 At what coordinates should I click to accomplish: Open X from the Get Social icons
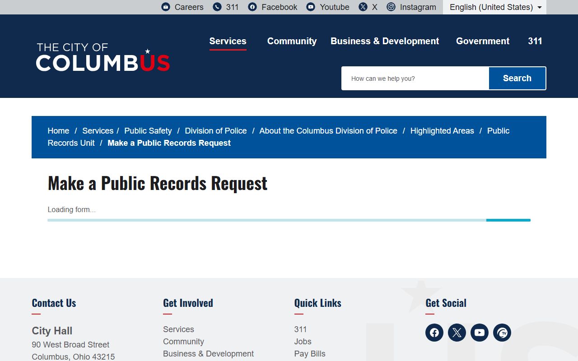coord(457,333)
